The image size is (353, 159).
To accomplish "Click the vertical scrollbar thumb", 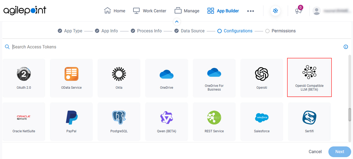I will pos(350,114).
